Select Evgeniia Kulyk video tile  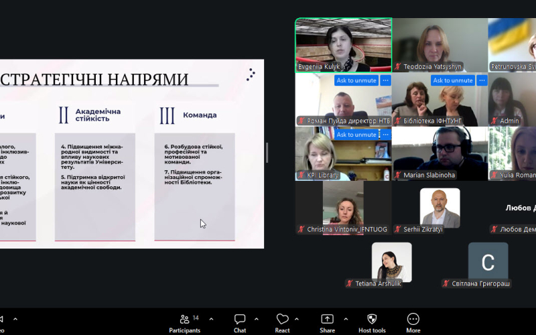(x=344, y=45)
